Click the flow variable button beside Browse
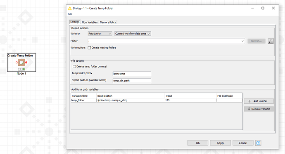This screenshot has height=154, width=285. click(x=271, y=41)
